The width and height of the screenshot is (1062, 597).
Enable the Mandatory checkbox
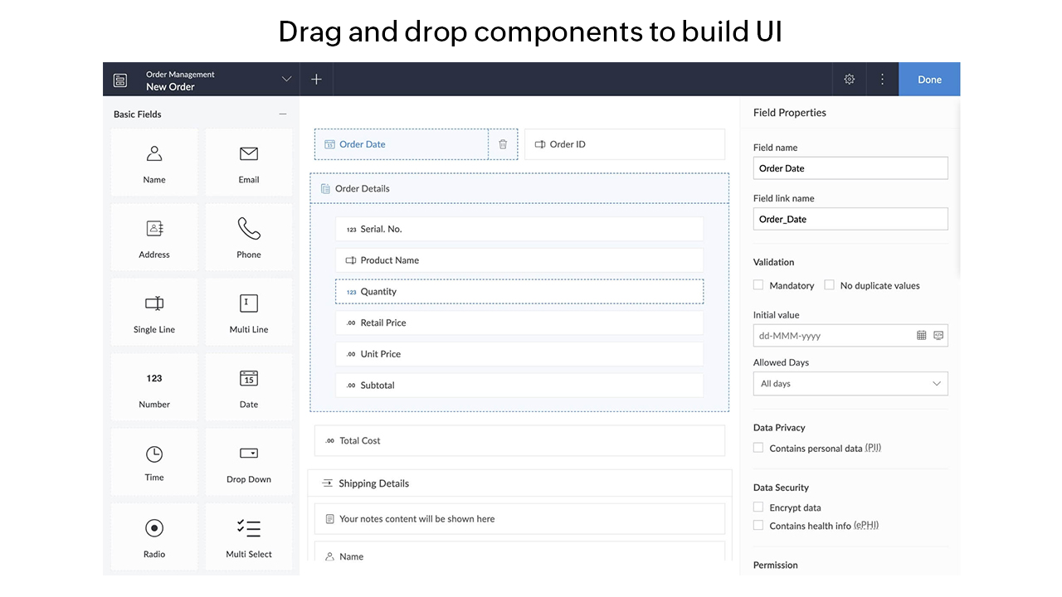click(758, 285)
